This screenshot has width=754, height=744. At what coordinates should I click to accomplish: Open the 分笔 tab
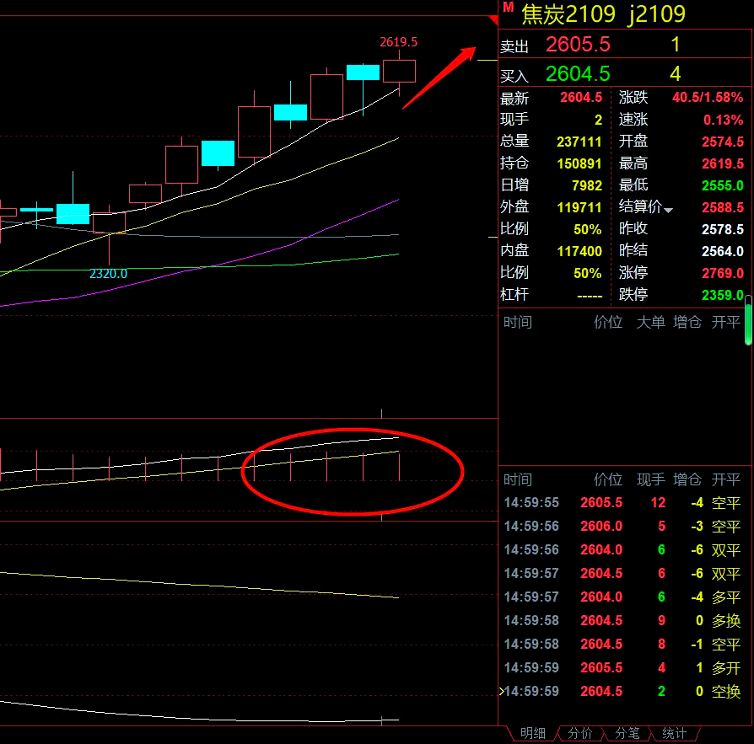627,734
